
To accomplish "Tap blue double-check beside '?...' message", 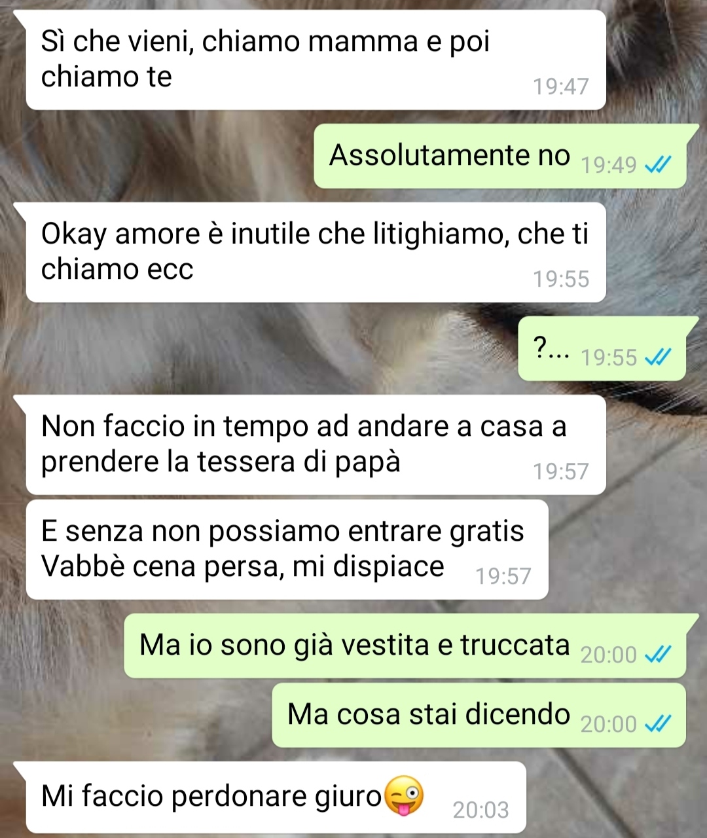I will coord(658,357).
